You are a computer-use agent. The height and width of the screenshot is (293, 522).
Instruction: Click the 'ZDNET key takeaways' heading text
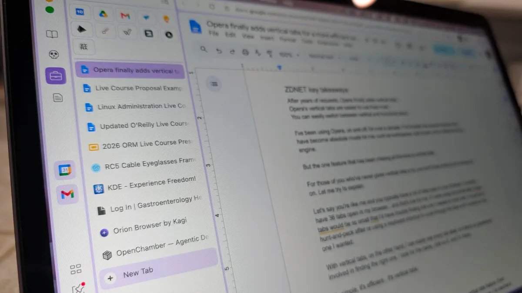click(x=316, y=90)
